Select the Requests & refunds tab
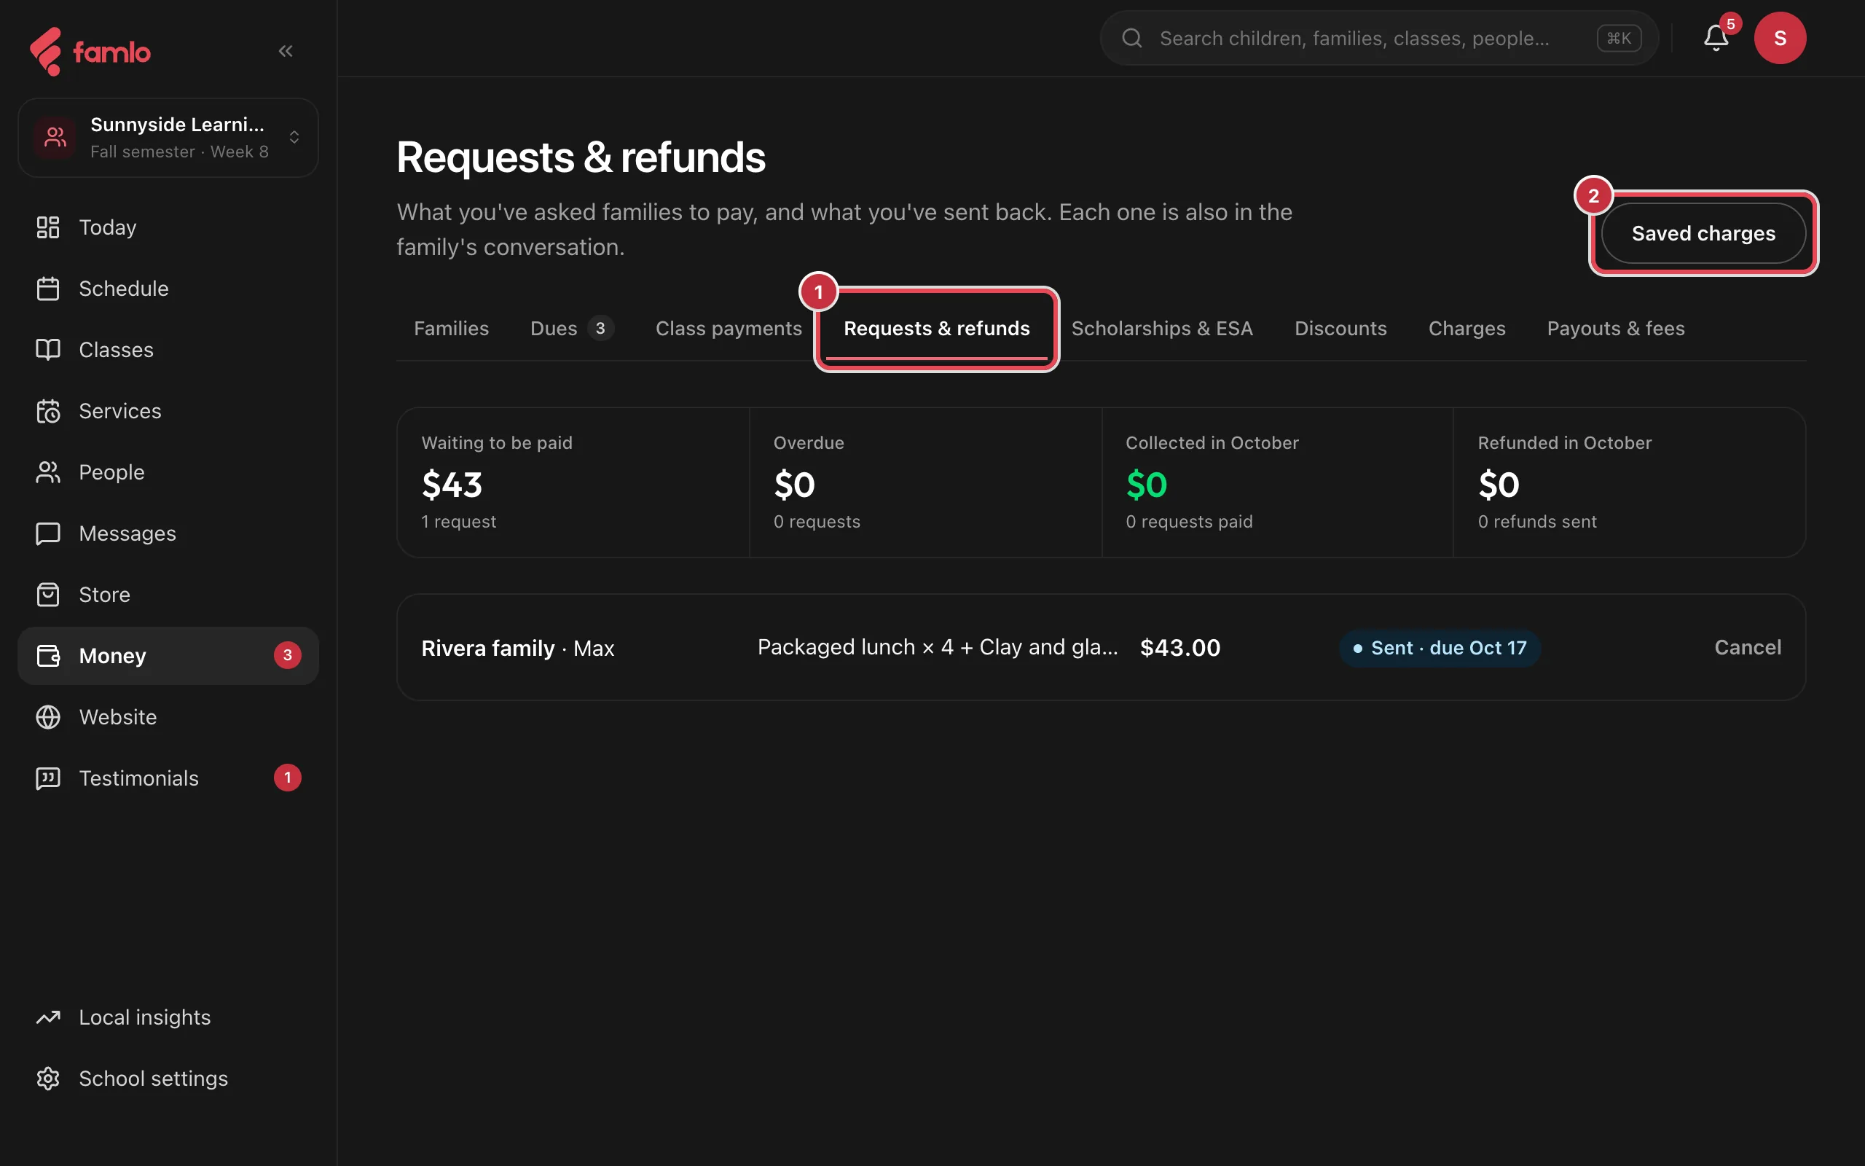The image size is (1865, 1166). coord(936,329)
